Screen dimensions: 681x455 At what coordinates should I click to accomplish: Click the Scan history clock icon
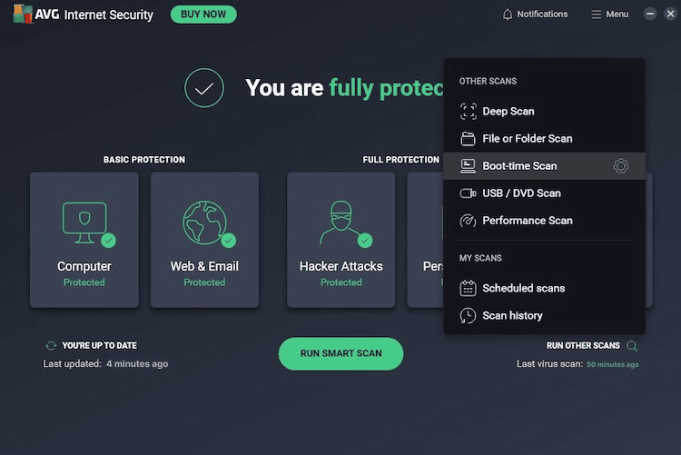click(x=468, y=316)
